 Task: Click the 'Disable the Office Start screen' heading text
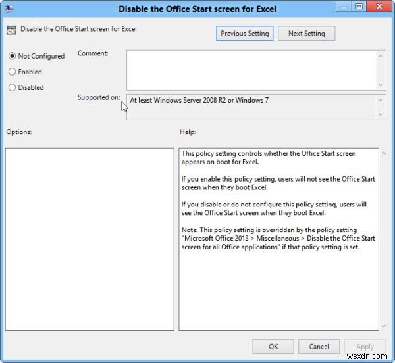tap(78, 29)
